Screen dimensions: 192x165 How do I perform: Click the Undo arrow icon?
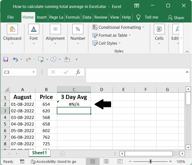point(15,59)
